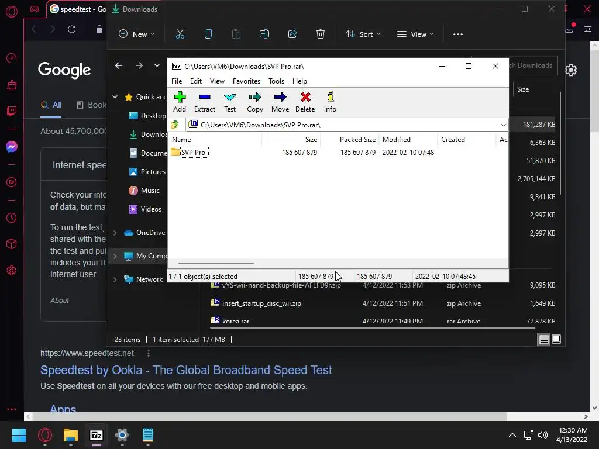
Task: Open the 7-Zip taskbar icon
Action: (97, 435)
